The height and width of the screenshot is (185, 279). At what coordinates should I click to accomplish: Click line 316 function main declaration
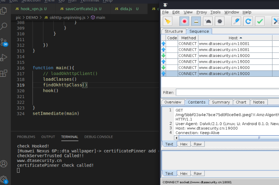coord(53,68)
